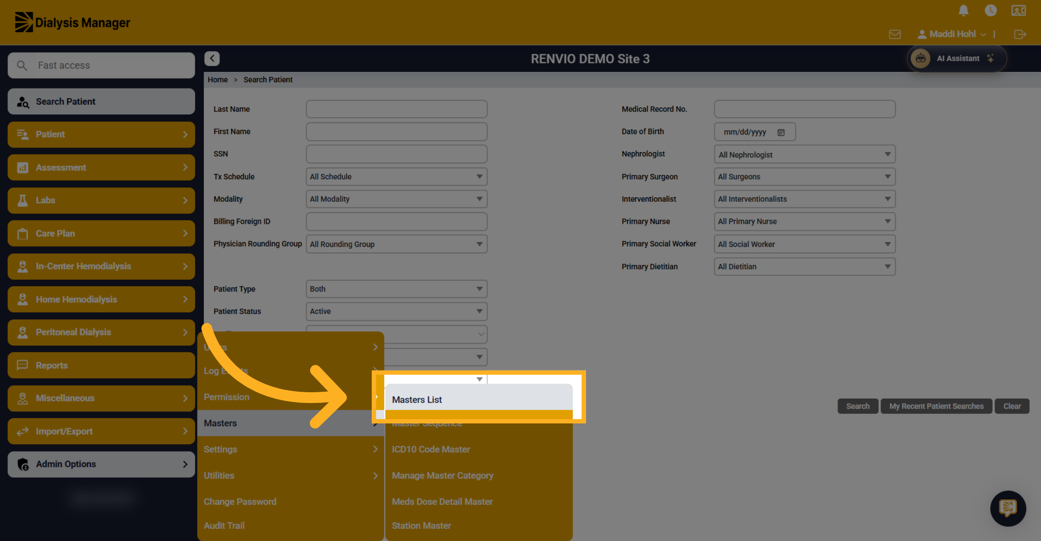Open the Tx Schedule dropdown
The width and height of the screenshot is (1041, 541).
coord(396,177)
